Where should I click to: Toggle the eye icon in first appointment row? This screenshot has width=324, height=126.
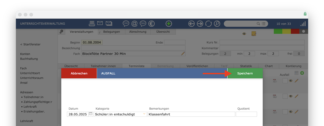point(291,81)
